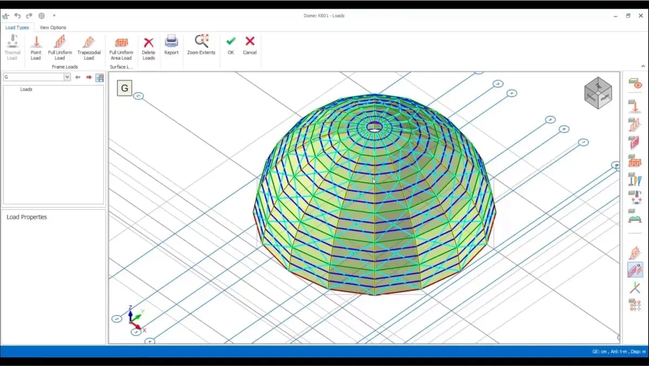Expand the Loads tree root item
This screenshot has width=649, height=366.
pyautogui.click(x=26, y=89)
